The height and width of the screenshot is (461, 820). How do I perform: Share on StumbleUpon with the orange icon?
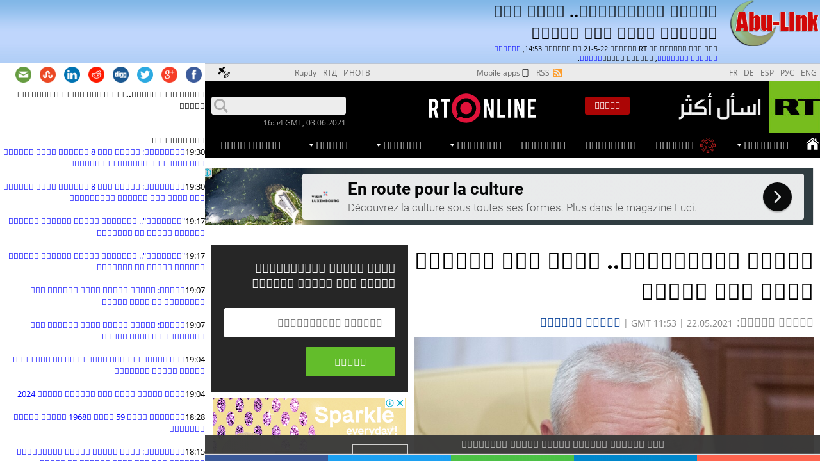(48, 75)
